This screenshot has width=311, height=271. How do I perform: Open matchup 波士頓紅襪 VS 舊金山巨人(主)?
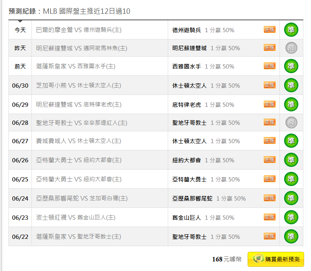pyautogui.click(x=76, y=217)
